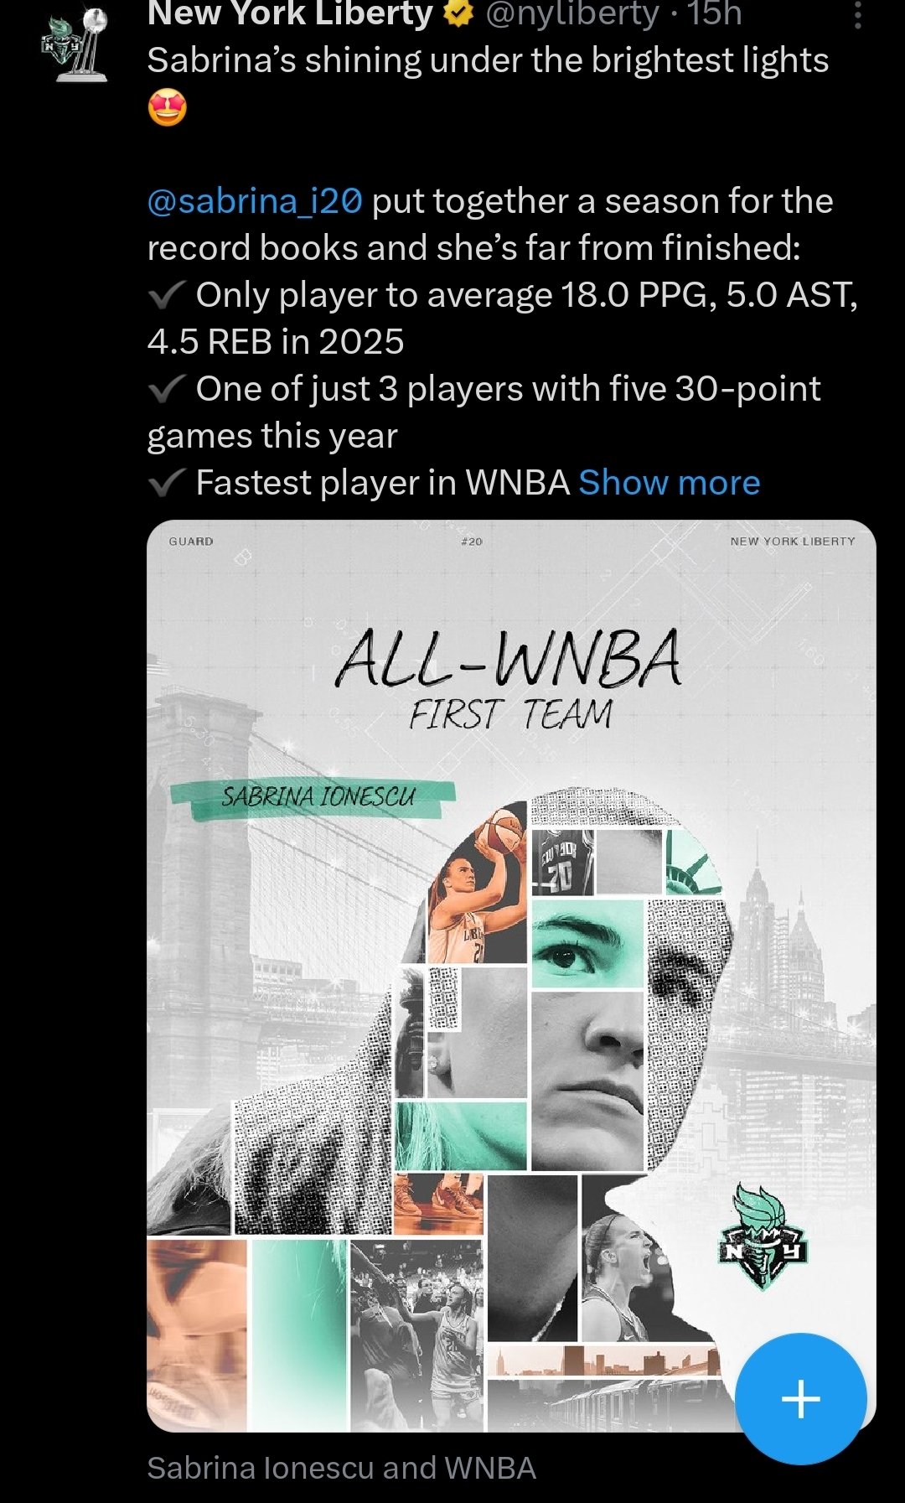Tap the 15h timestamp

pos(714,13)
